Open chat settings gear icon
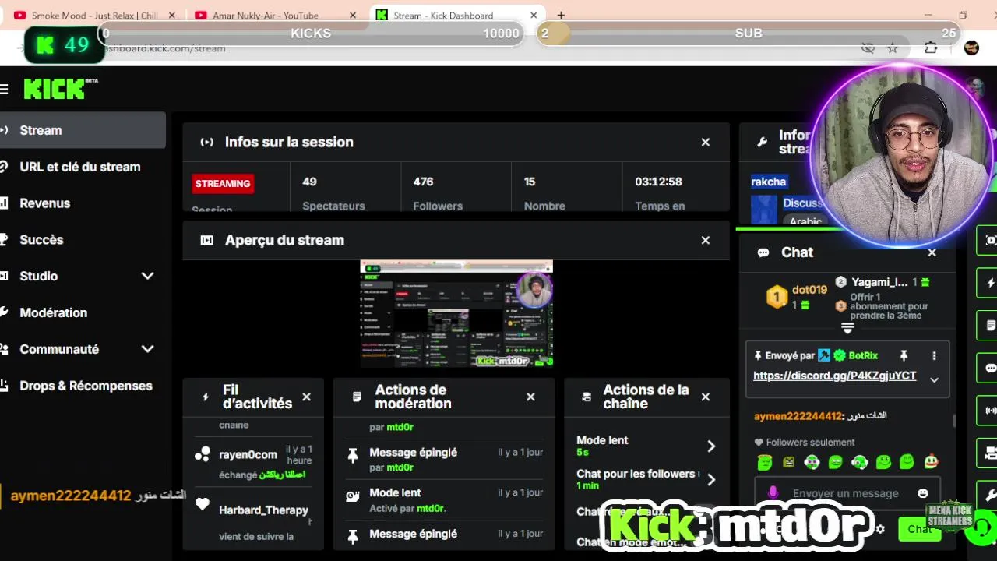The width and height of the screenshot is (997, 561). (880, 529)
